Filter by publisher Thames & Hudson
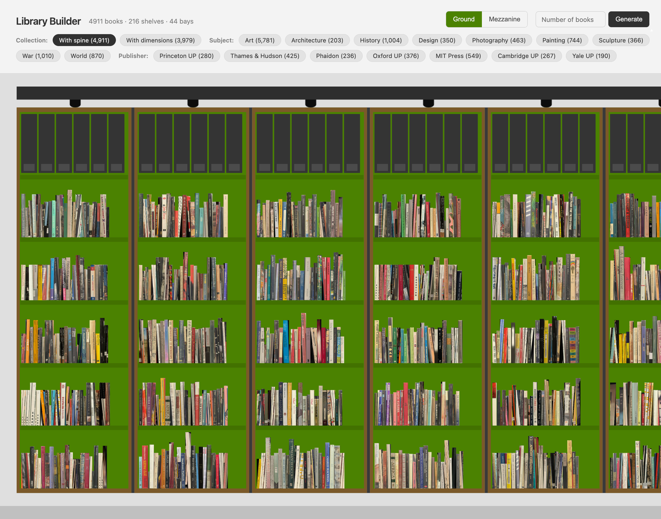Screen dimensions: 661x519 [265, 56]
